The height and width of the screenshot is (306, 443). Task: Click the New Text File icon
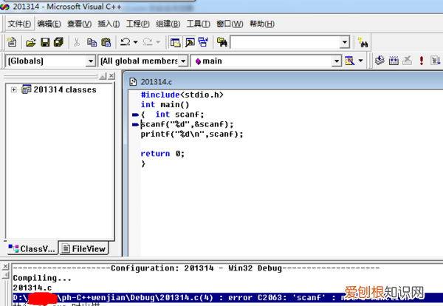coord(12,42)
